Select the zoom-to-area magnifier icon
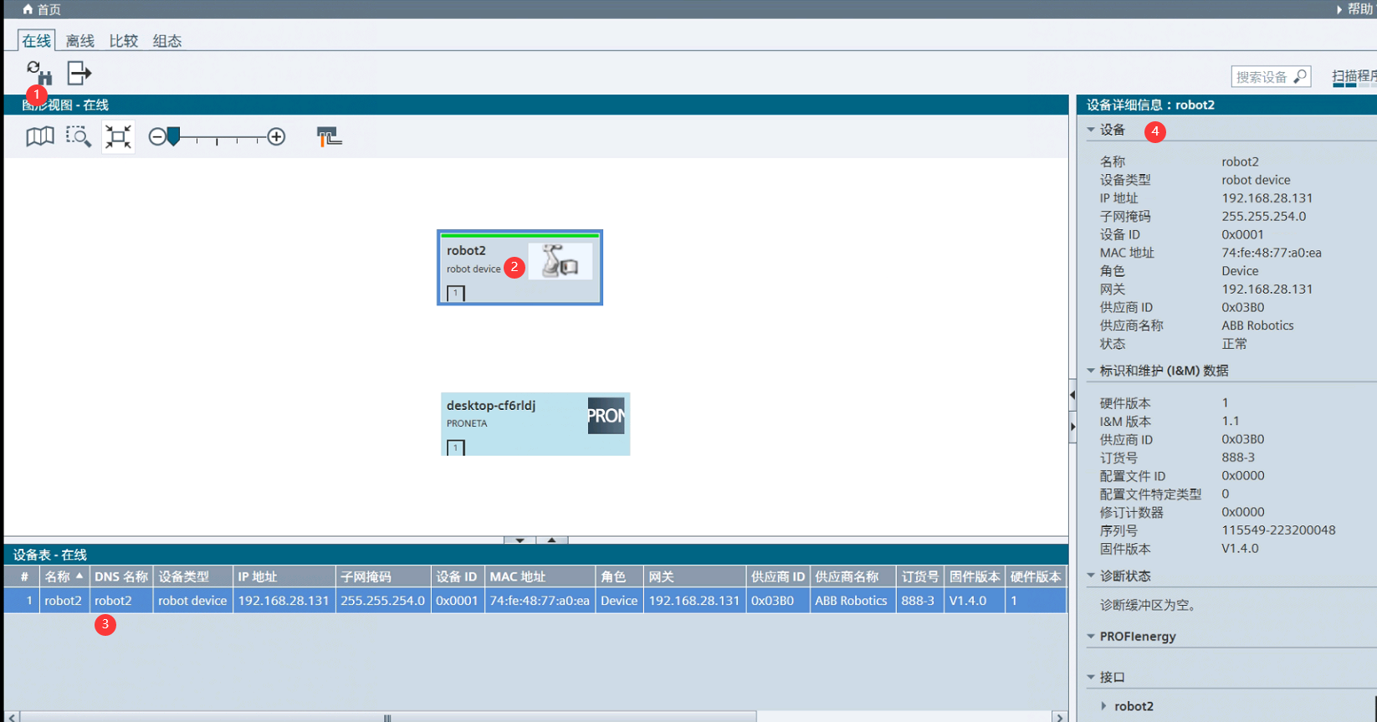1377x722 pixels. tap(79, 136)
